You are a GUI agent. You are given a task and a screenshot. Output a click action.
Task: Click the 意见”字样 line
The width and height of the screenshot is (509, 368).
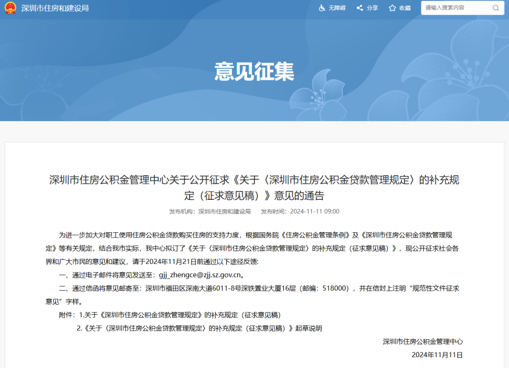tap(64, 302)
